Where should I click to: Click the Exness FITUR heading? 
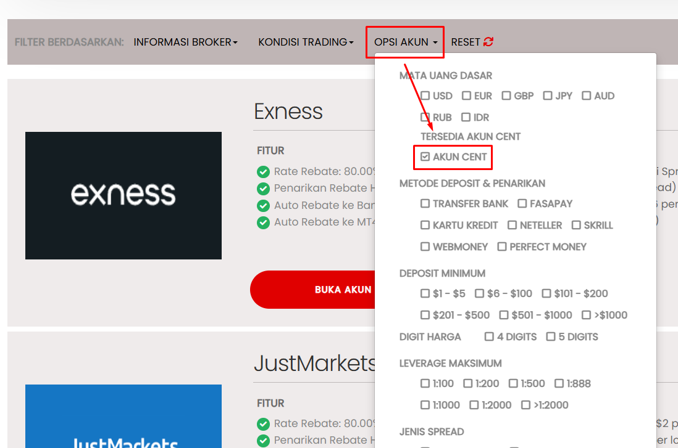(270, 150)
